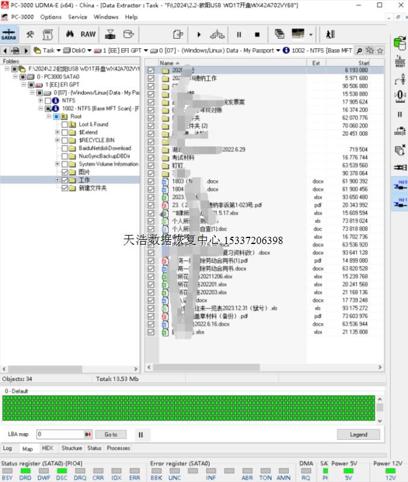
Task: Click the wrench and screwdriver tools icon
Action: (30, 34)
